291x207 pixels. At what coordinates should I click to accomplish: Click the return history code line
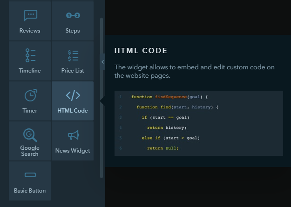167,127
